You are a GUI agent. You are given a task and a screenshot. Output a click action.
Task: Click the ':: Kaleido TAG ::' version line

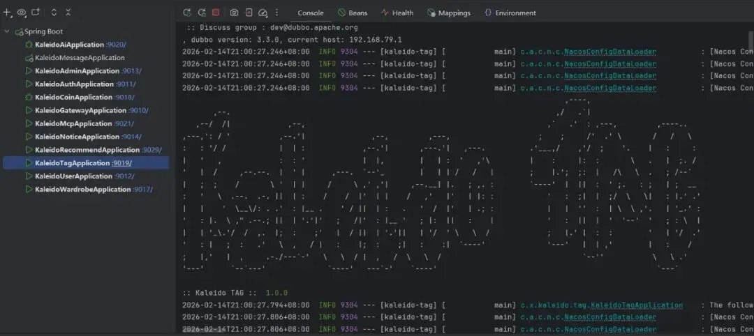(235, 293)
